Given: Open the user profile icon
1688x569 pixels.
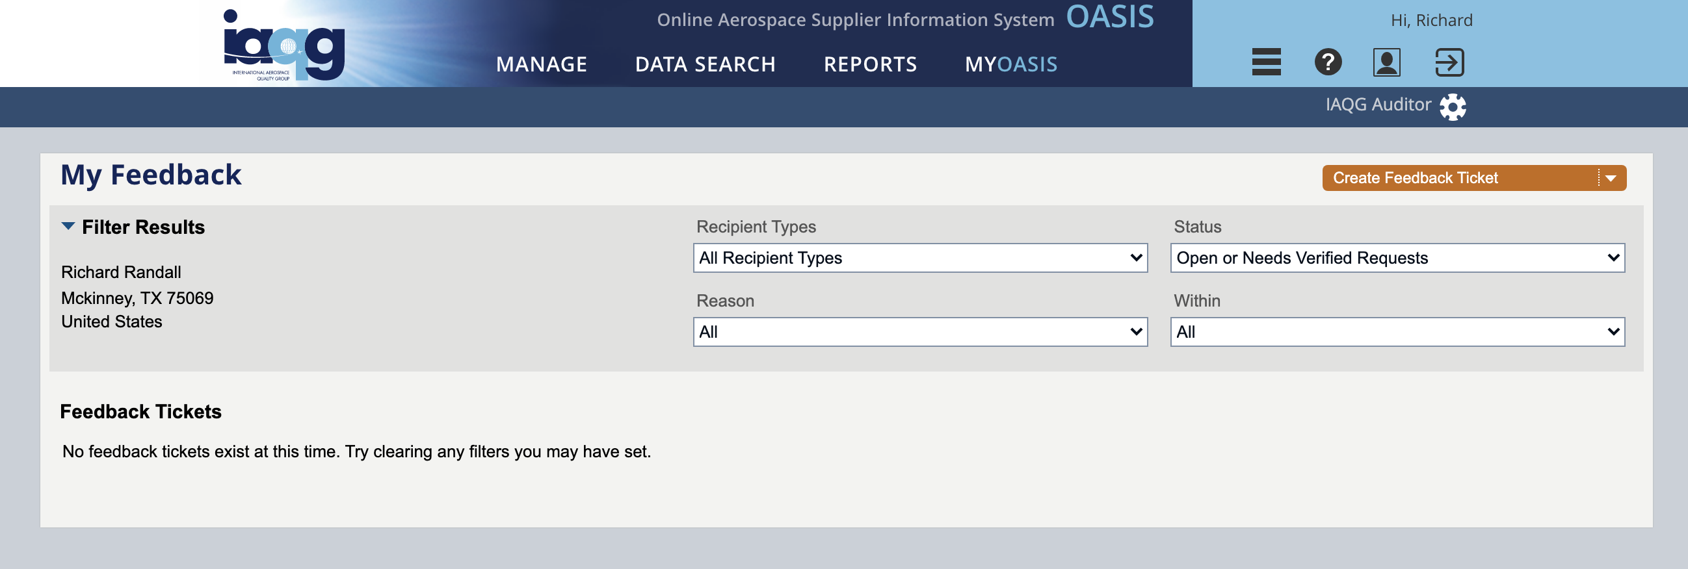Looking at the screenshot, I should [x=1386, y=62].
